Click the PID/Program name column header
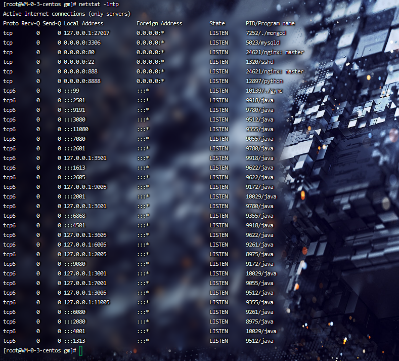Viewport: 399px width, 361px height. pyautogui.click(x=270, y=23)
